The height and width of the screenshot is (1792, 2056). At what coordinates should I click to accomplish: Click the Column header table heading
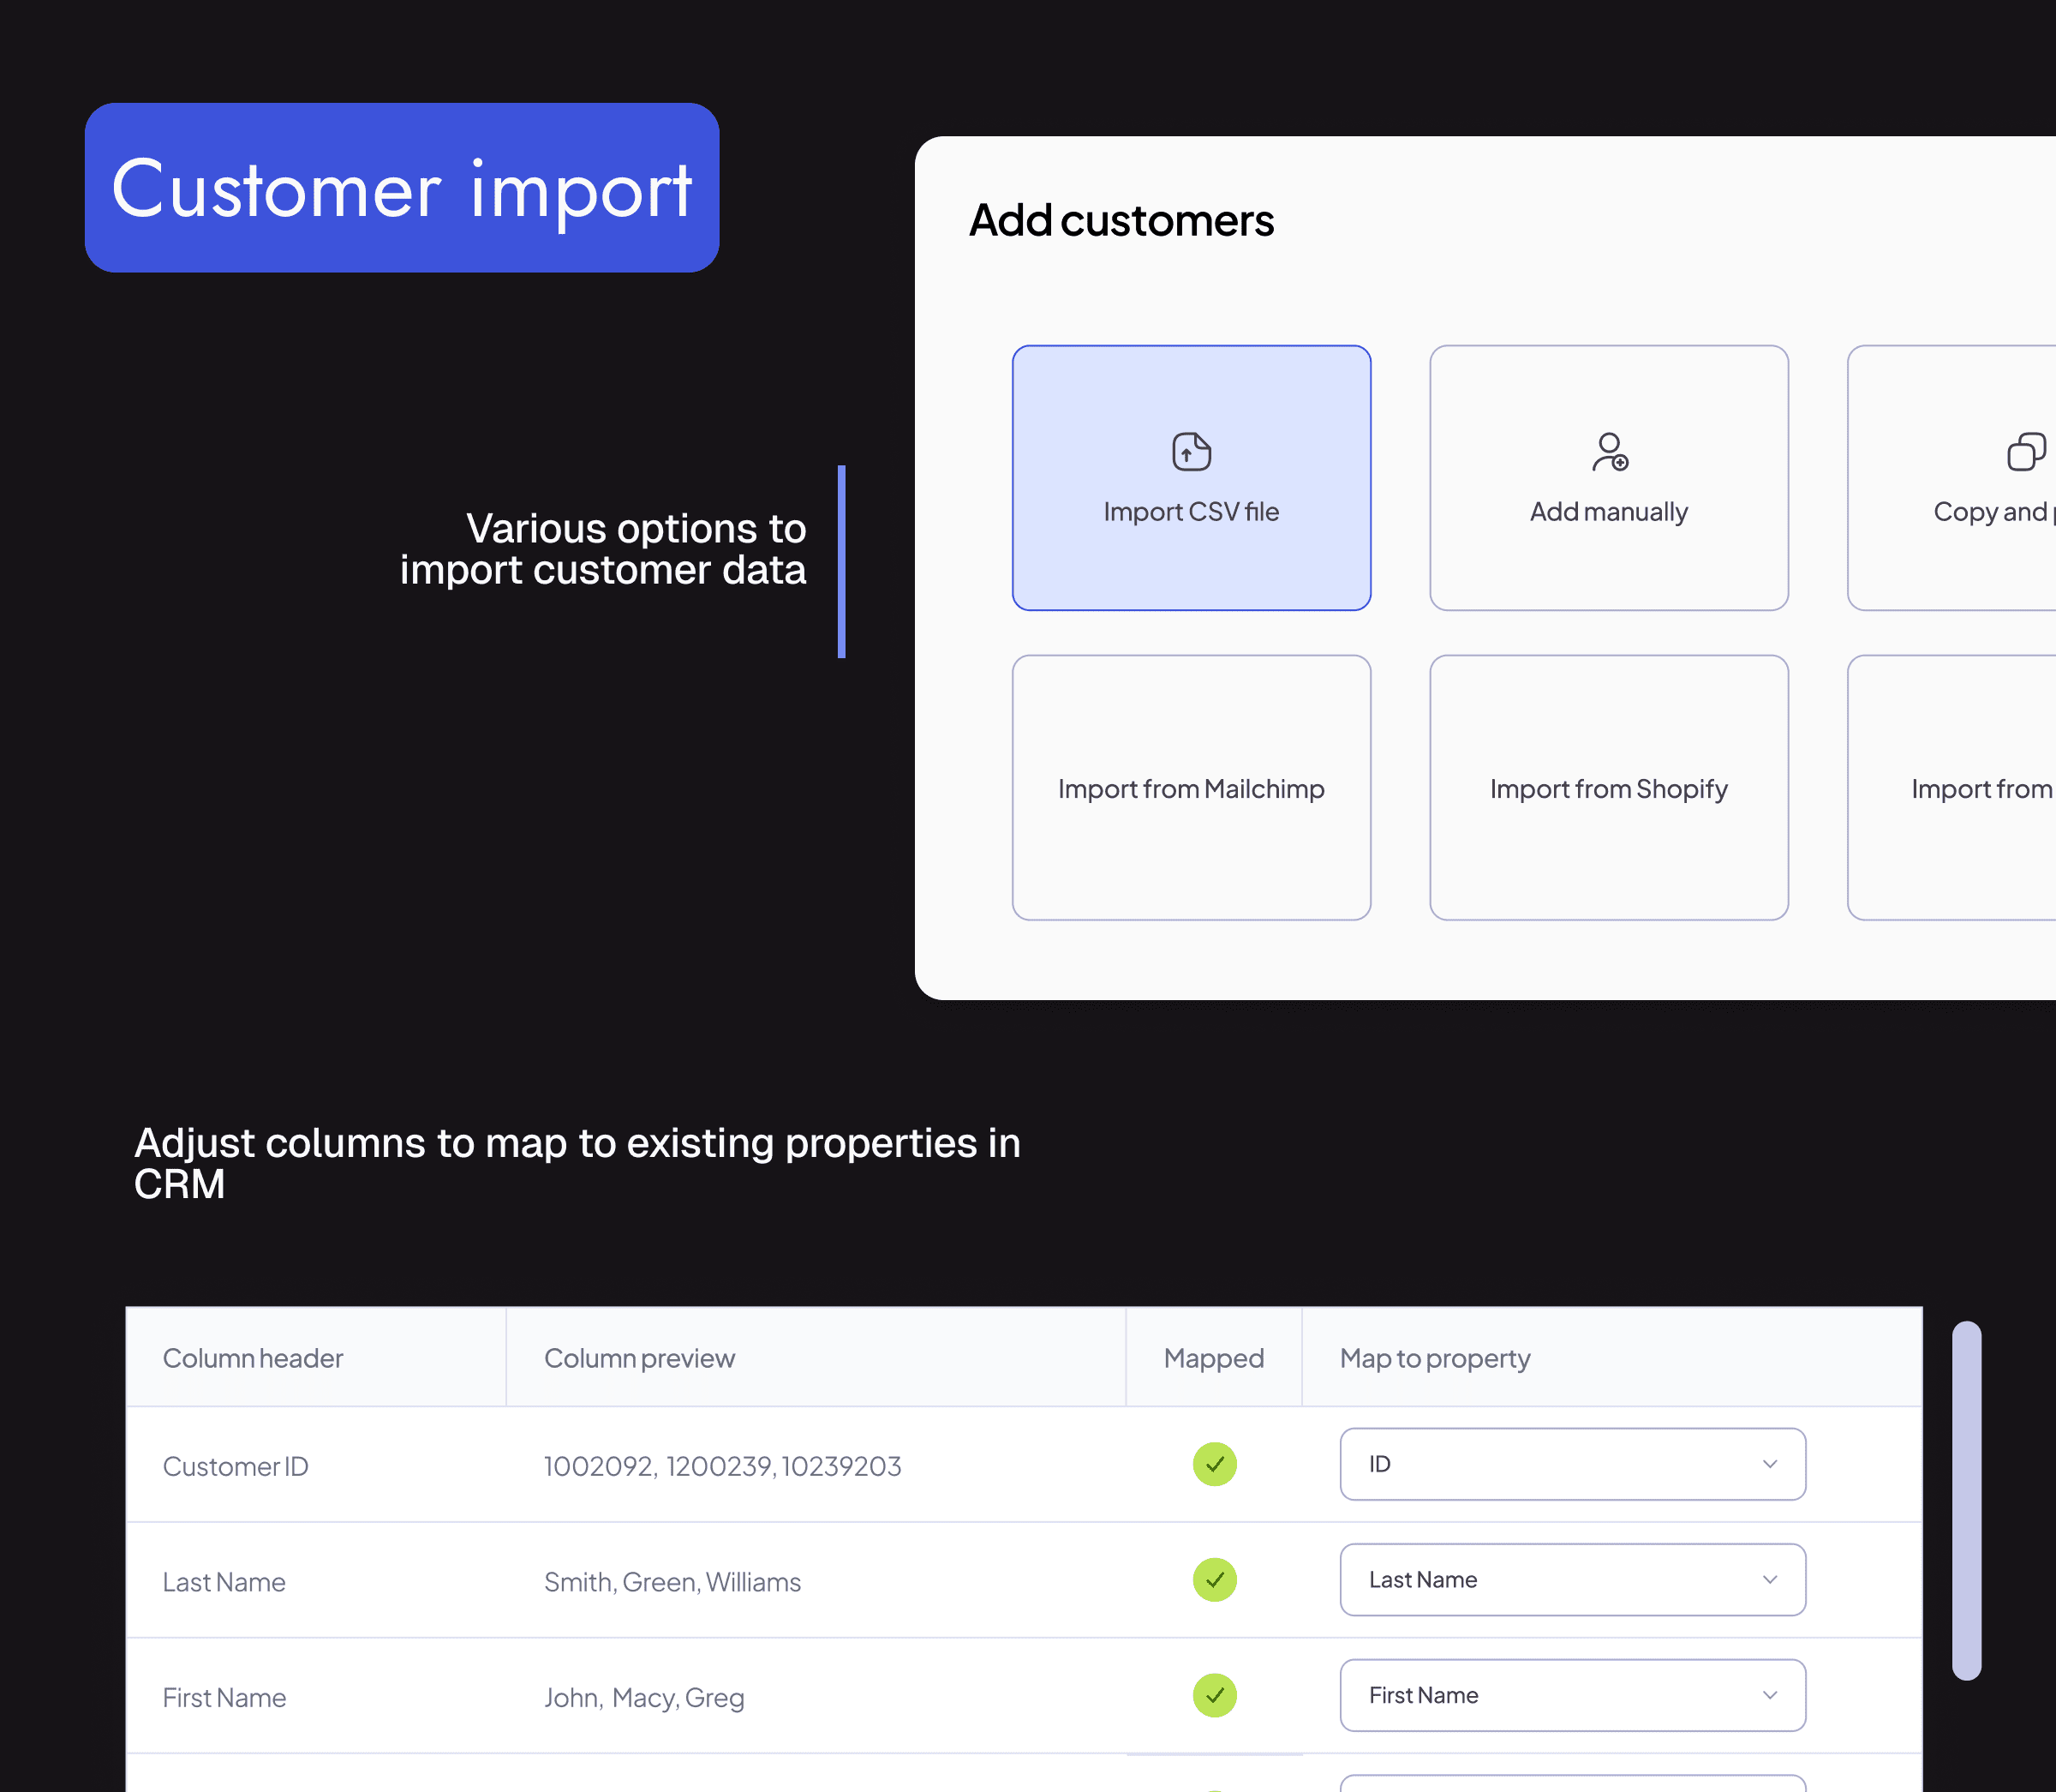pyautogui.click(x=253, y=1358)
